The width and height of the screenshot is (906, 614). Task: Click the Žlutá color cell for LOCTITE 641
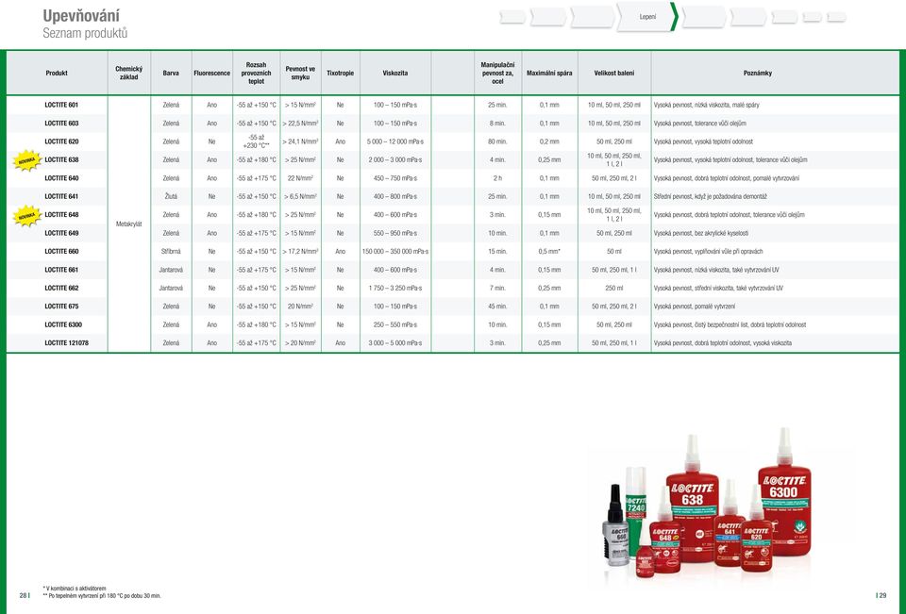[171, 197]
